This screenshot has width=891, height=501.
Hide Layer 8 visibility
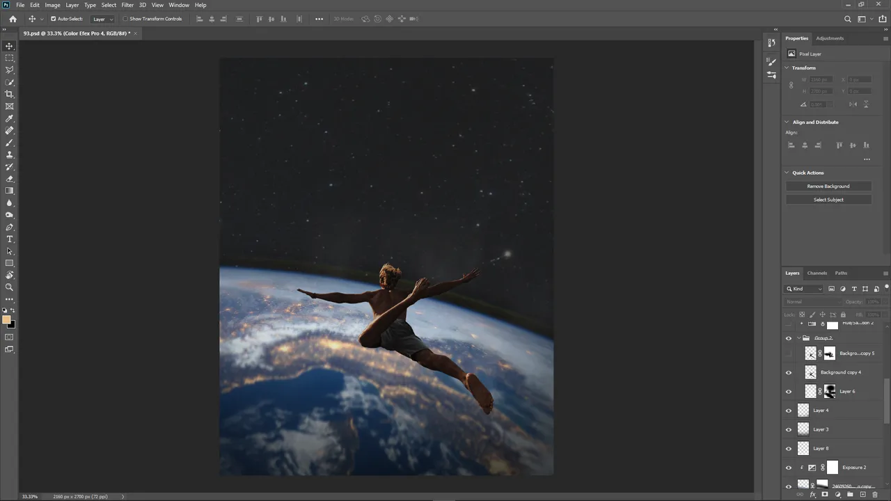[x=789, y=448]
